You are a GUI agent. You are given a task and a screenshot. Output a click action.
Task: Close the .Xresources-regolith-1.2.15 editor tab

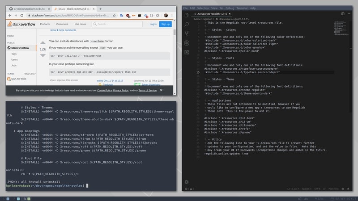click(230, 14)
